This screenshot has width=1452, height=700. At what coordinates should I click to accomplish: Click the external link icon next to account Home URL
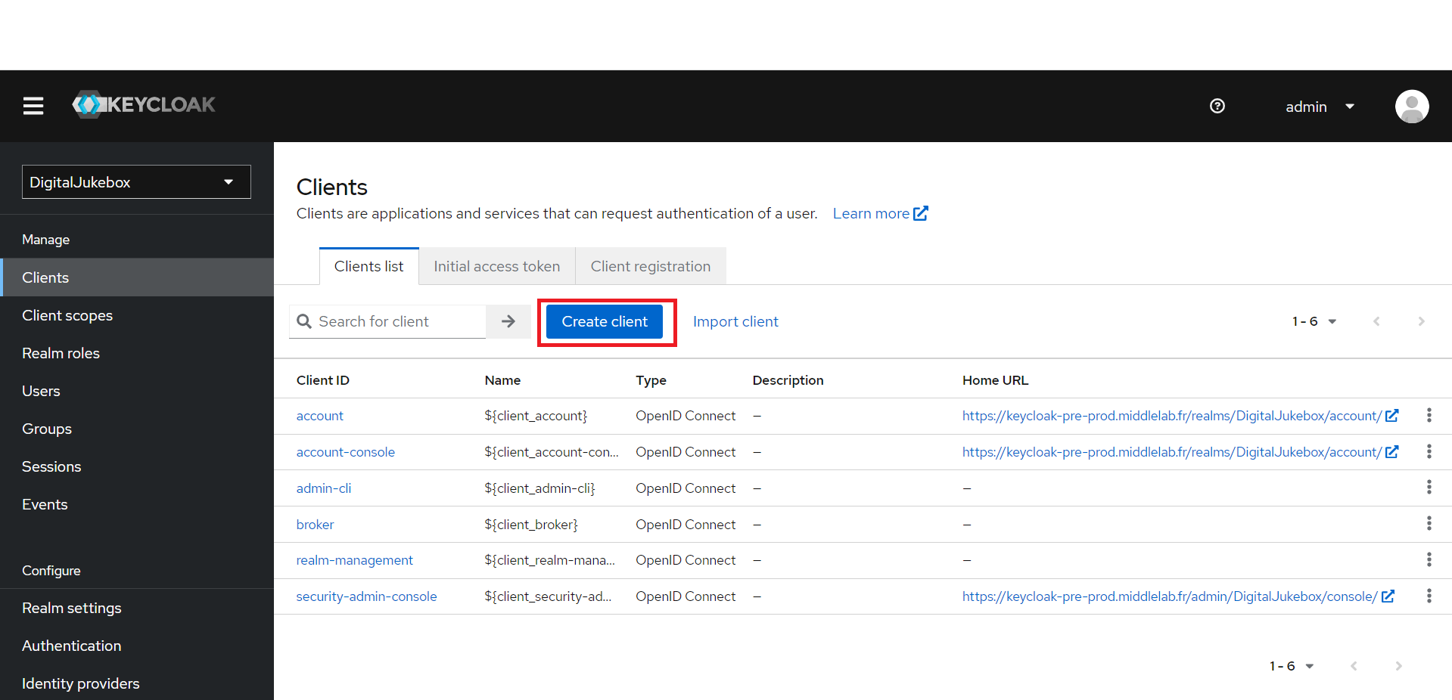pos(1393,415)
